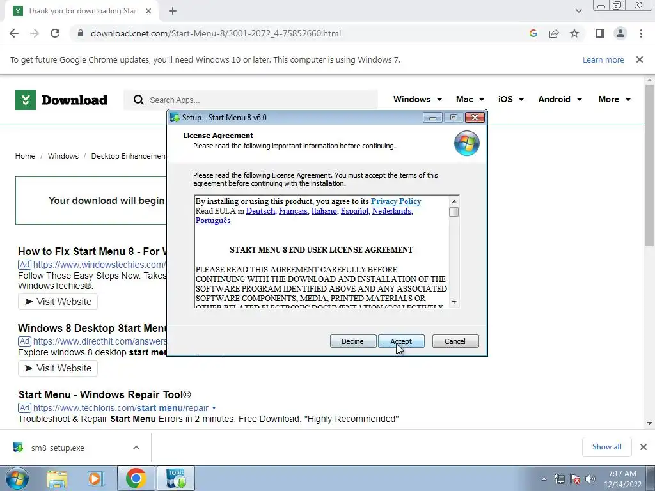Open Chrome side panel icon

point(600,33)
